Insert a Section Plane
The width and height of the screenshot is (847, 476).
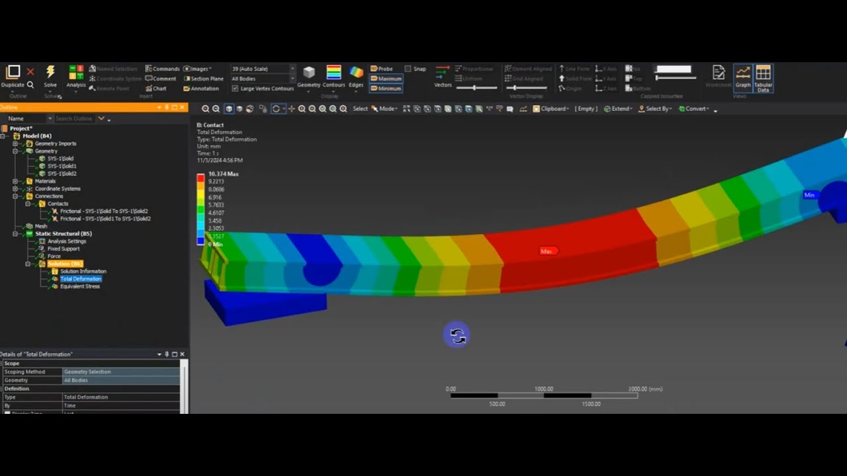pyautogui.click(x=204, y=79)
